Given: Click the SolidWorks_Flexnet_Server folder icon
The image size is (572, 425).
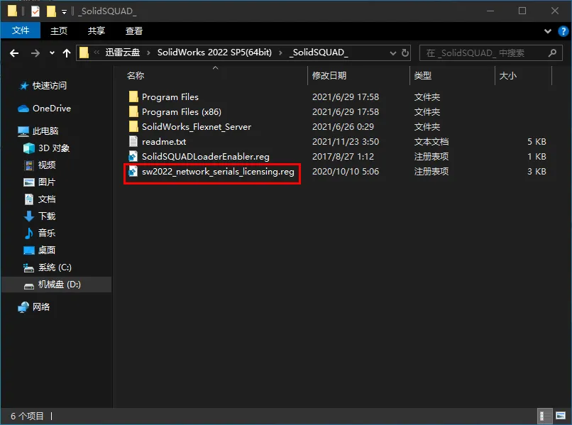Looking at the screenshot, I should 133,126.
